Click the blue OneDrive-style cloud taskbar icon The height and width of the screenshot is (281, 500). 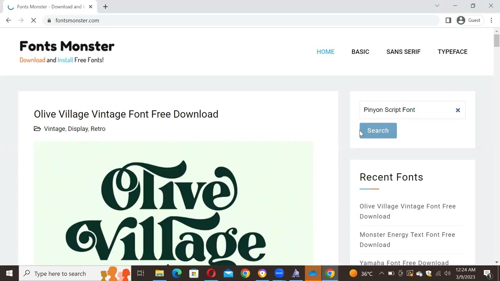coord(313,273)
